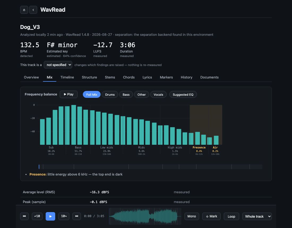292x228 pixels.
Task: Open the track type 'not specified' dropdown
Action: click(58, 65)
